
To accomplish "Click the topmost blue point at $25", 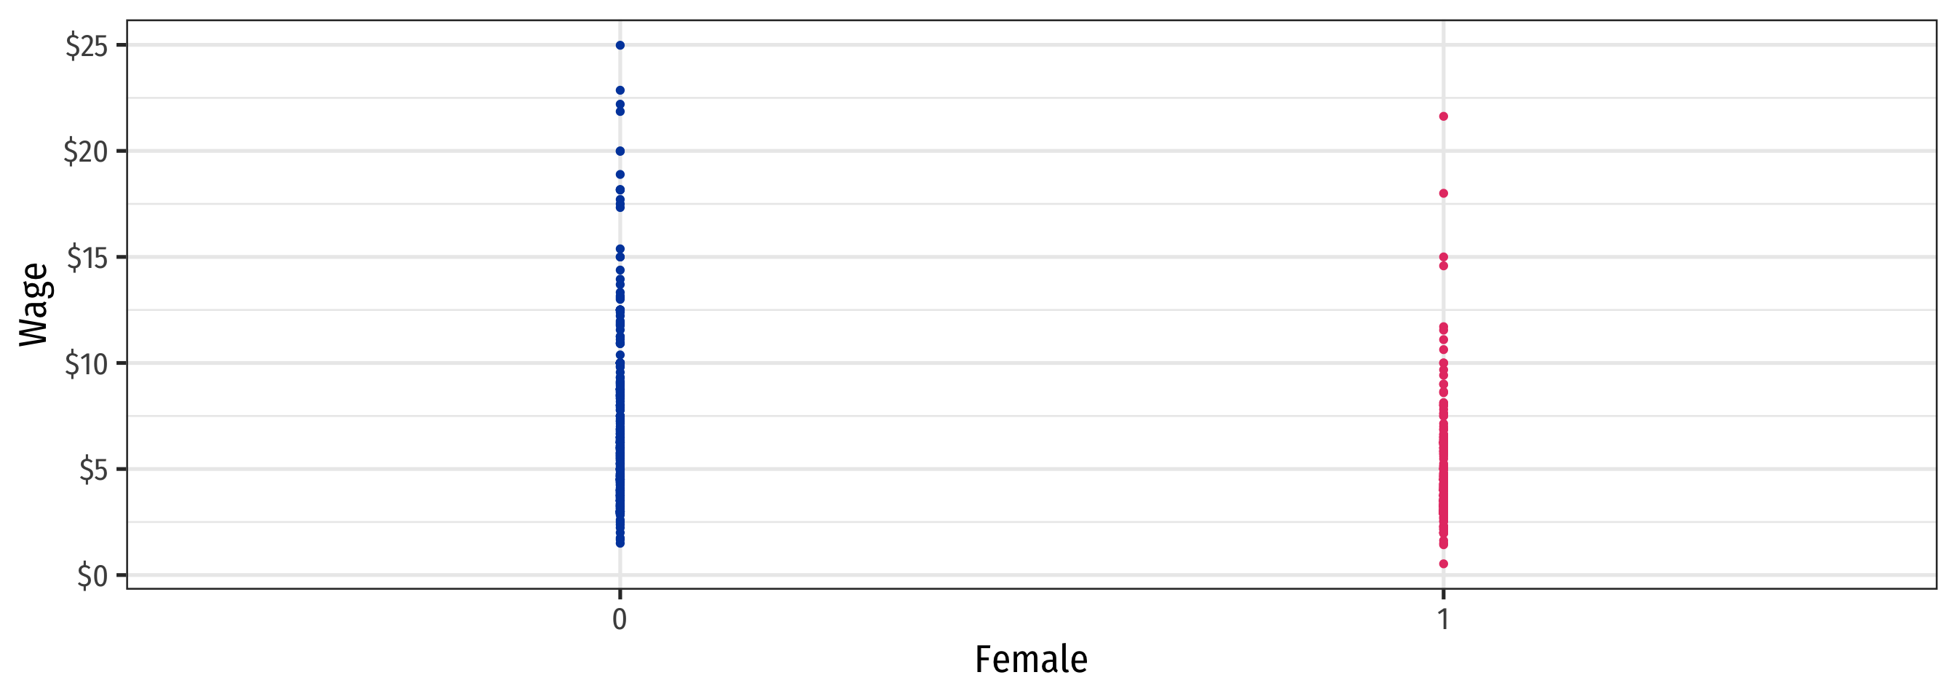I will [620, 46].
